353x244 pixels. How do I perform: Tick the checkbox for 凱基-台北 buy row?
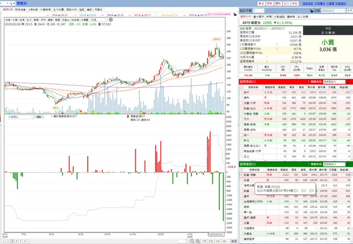(241, 108)
